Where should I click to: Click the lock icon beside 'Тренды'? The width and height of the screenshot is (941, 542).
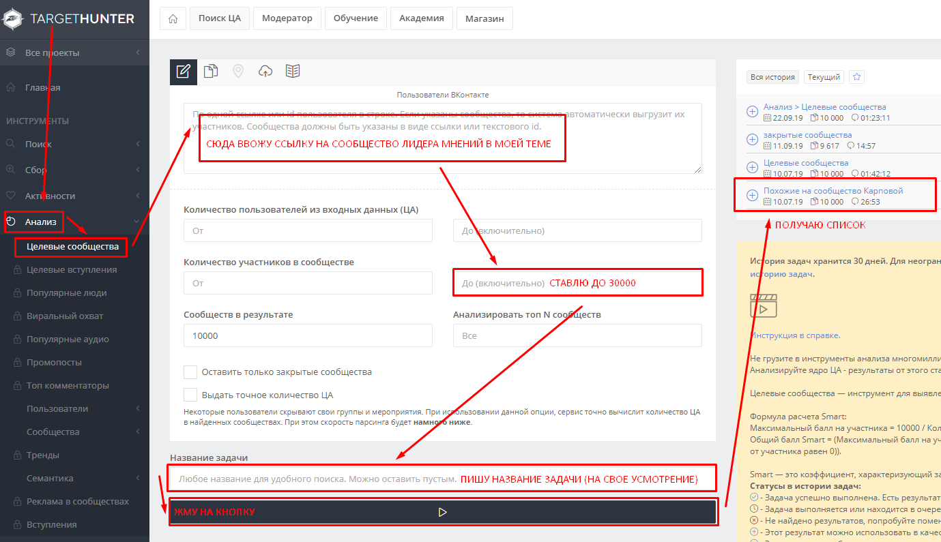click(x=17, y=455)
